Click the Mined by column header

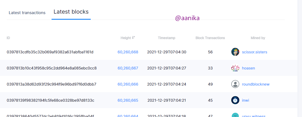click(x=258, y=38)
